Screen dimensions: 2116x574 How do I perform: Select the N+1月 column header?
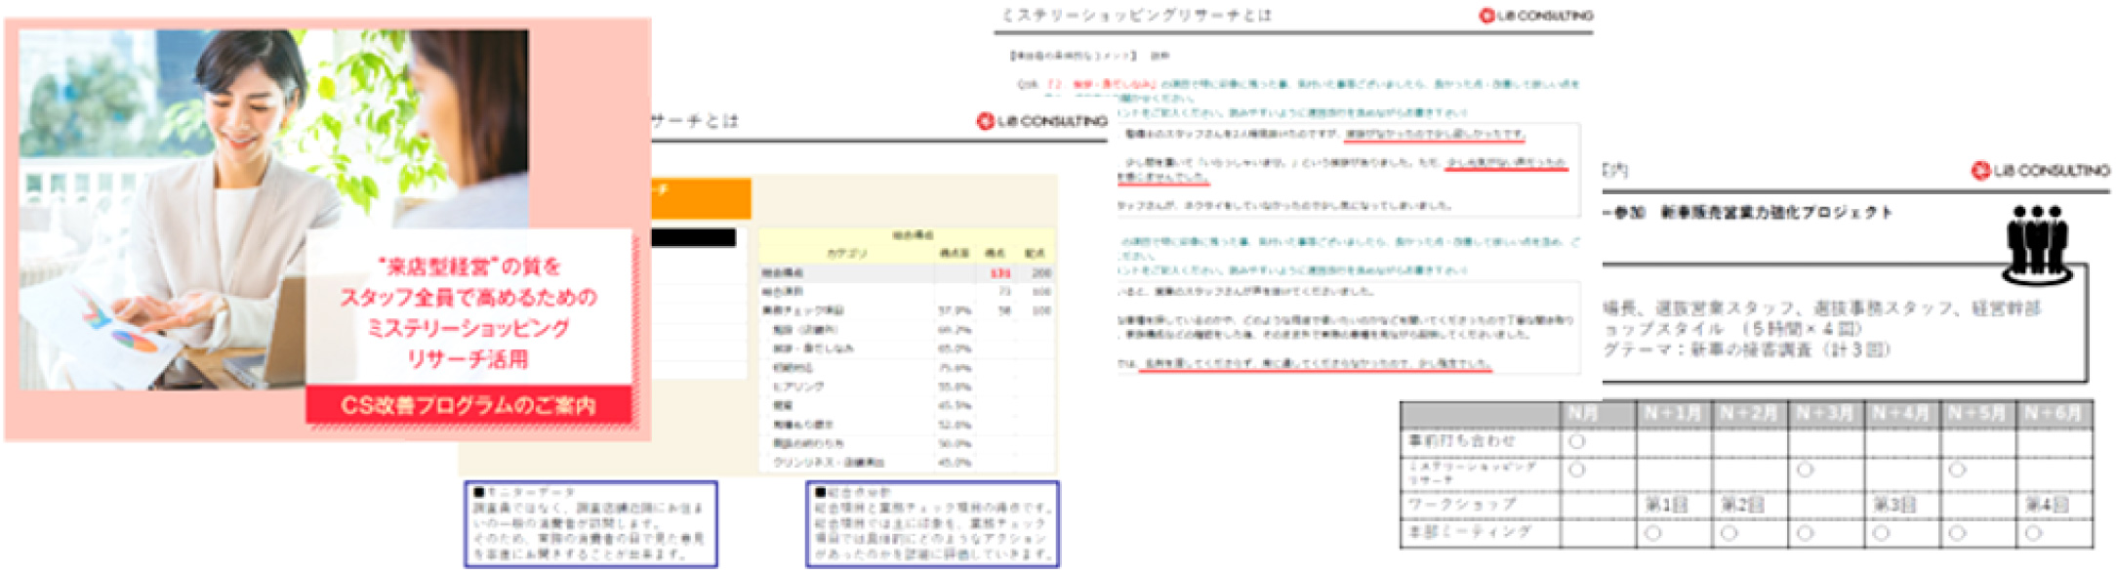(1673, 414)
